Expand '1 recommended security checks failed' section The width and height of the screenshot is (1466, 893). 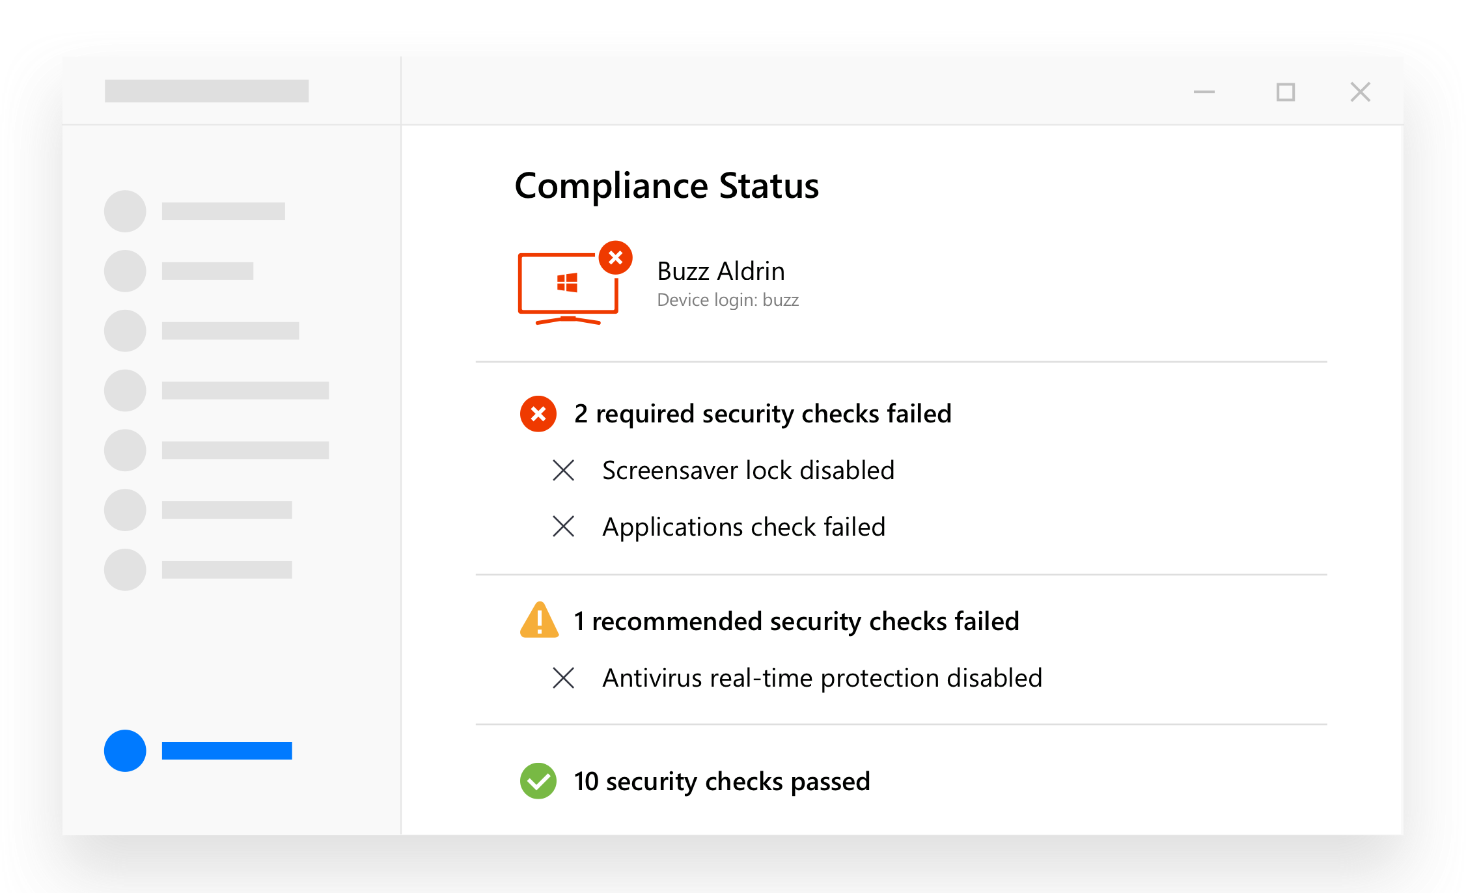(796, 622)
